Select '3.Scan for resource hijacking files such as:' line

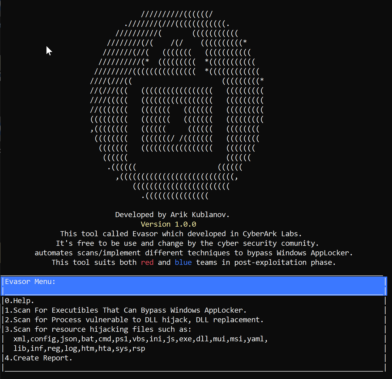[x=98, y=329]
